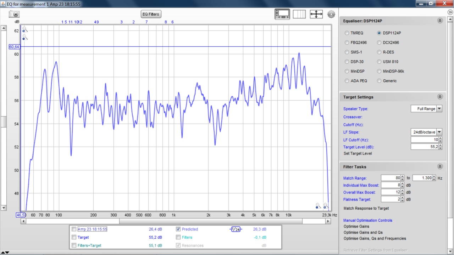Click the camera capture graph icon
Viewport: 454px width, 255px height.
[x=14, y=14]
